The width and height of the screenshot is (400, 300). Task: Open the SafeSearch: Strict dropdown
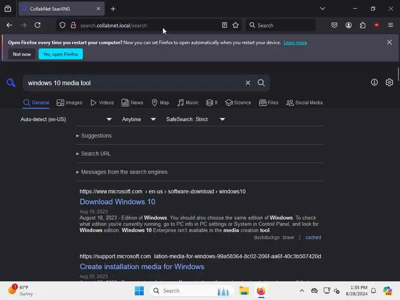coord(195,120)
